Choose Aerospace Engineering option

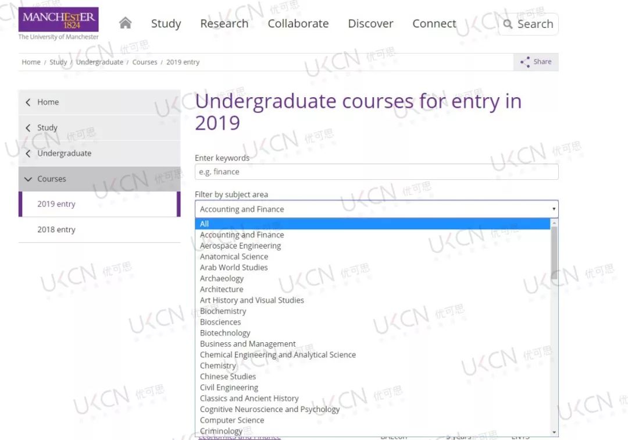373,246
